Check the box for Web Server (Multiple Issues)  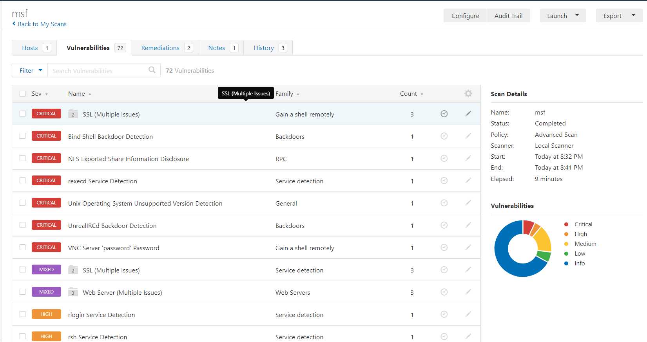[x=23, y=292]
